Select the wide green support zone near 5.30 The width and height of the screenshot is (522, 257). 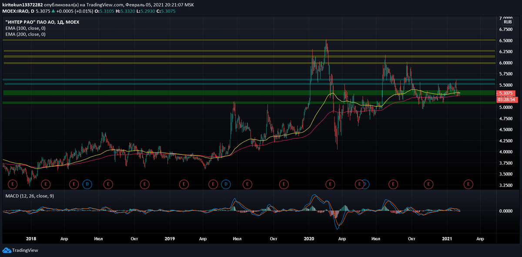click(249, 93)
